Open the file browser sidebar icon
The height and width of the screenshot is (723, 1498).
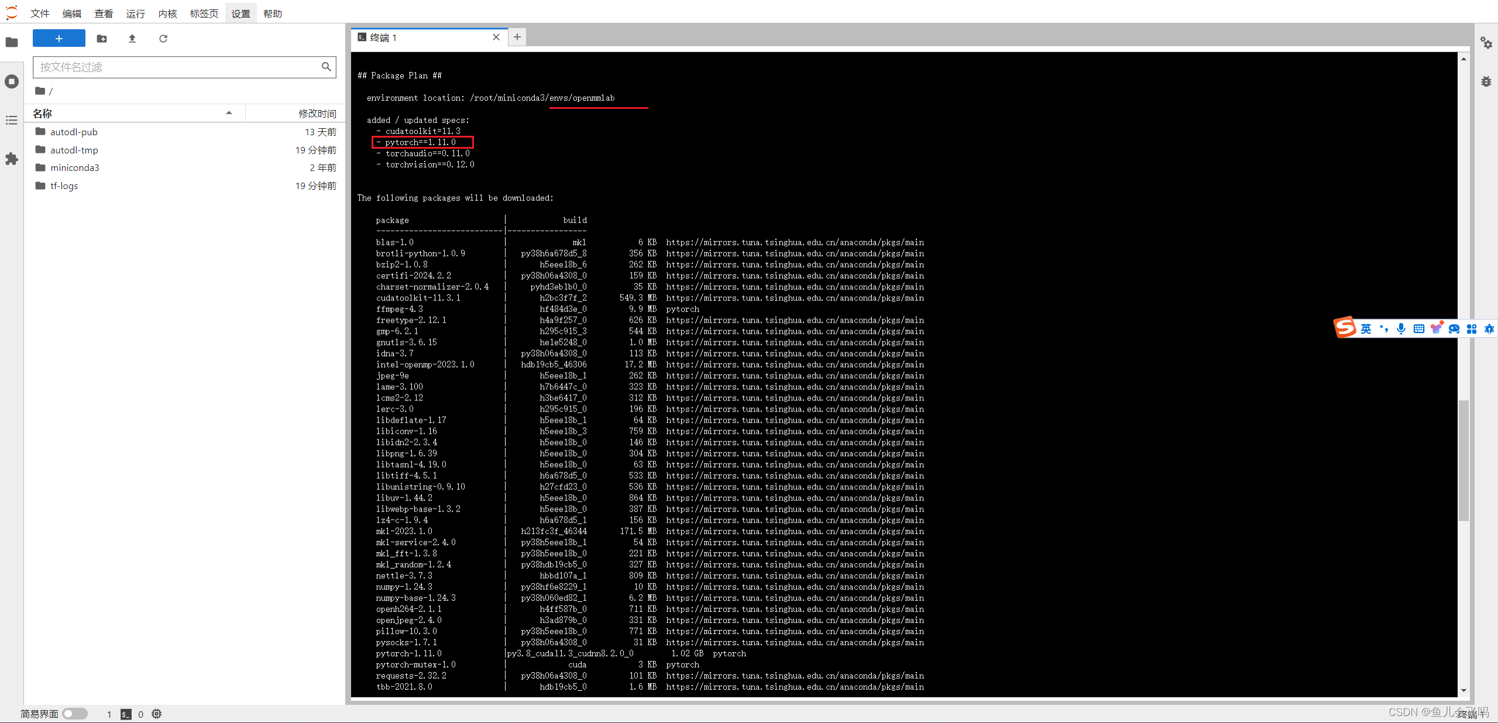[12, 42]
